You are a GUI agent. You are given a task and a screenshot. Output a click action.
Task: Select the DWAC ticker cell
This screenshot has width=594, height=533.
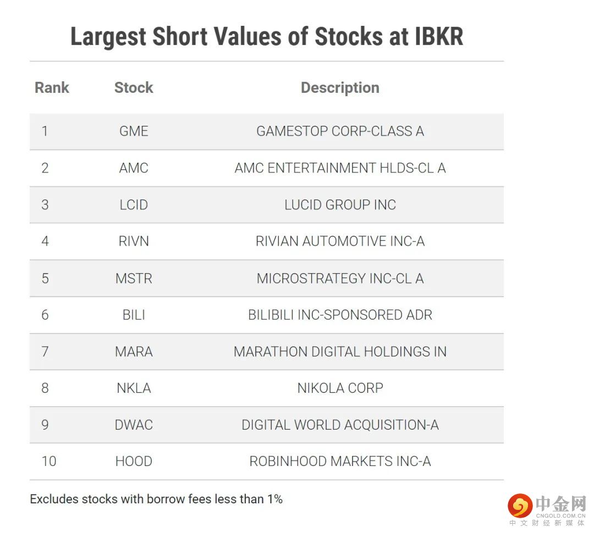point(134,425)
